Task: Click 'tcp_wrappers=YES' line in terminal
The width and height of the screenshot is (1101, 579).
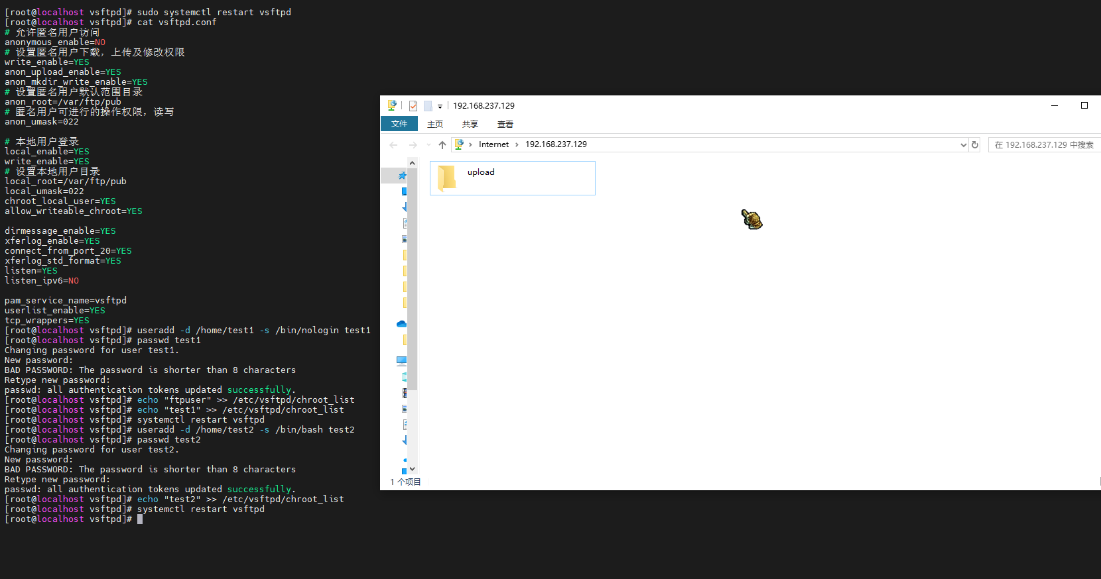Action: point(47,321)
